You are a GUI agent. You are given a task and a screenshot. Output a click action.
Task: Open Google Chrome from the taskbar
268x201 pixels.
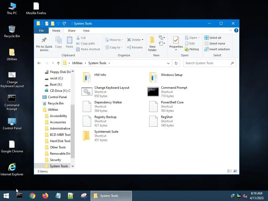[x=32, y=196]
